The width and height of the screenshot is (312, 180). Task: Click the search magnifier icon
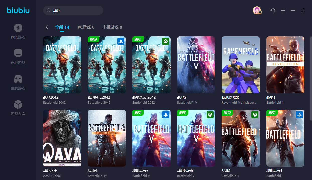coord(49,11)
